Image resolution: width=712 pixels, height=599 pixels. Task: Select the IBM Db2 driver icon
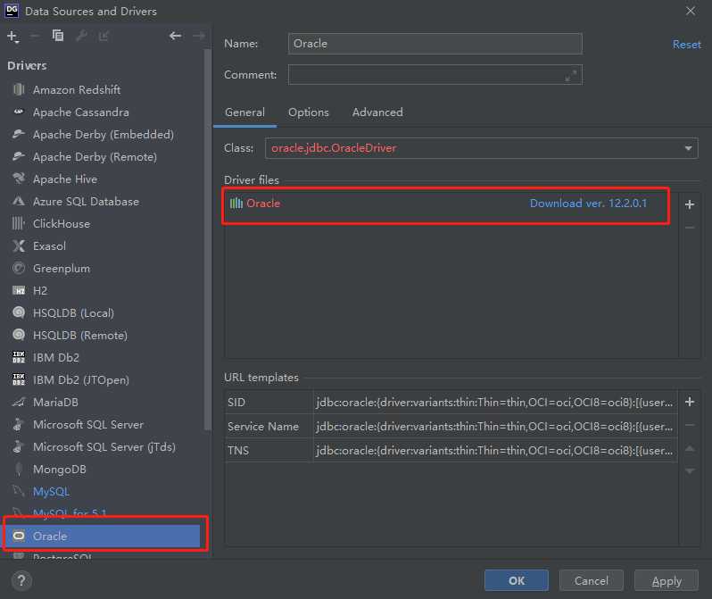19,357
